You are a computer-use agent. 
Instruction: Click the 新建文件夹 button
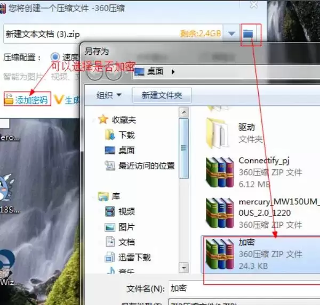pyautogui.click(x=162, y=95)
